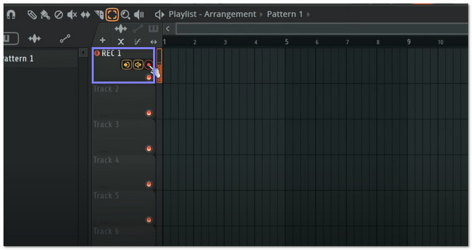The image size is (472, 250).
Task: Jump to bar 8 on timeline
Action: [x=378, y=42]
